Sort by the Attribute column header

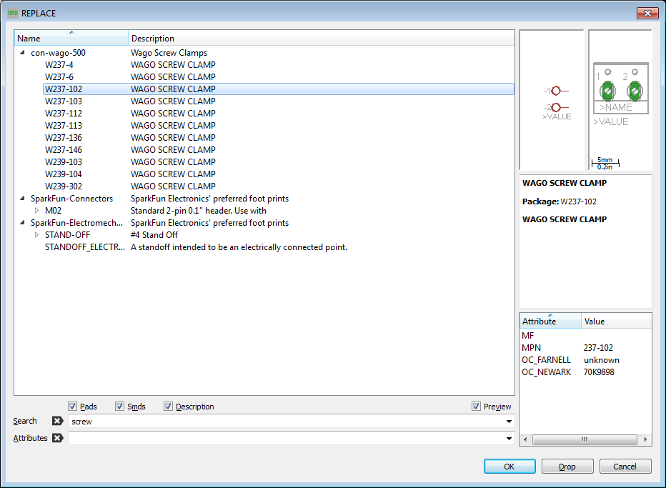[x=550, y=321]
